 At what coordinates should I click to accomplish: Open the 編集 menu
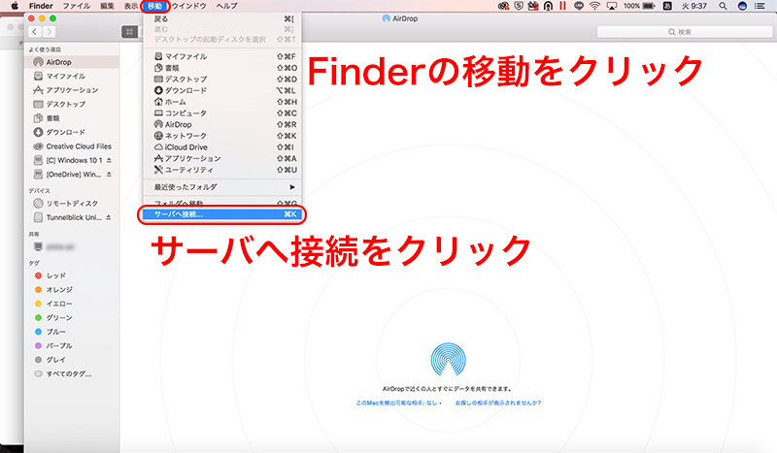tap(107, 6)
